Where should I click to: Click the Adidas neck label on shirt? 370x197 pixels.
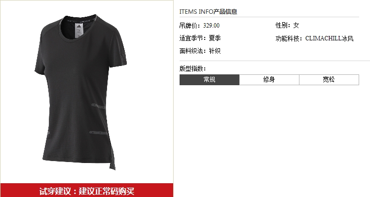click(78, 31)
